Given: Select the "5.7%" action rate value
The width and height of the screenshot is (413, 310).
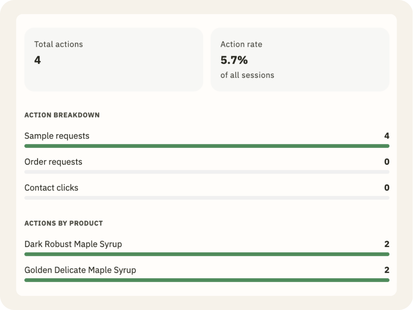Looking at the screenshot, I should coord(234,60).
